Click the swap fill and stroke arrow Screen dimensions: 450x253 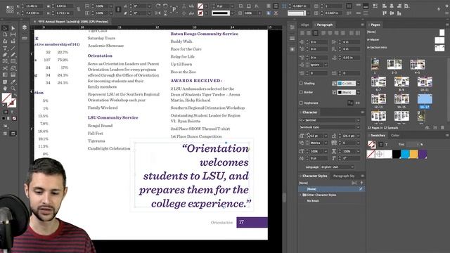pyautogui.click(x=15, y=96)
